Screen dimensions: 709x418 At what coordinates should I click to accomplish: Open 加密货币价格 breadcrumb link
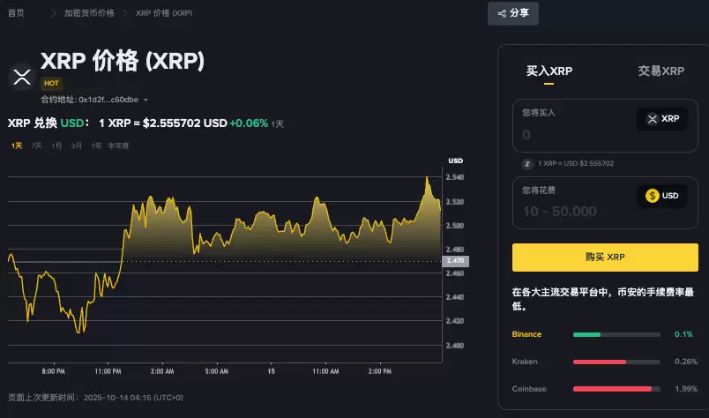pos(89,13)
